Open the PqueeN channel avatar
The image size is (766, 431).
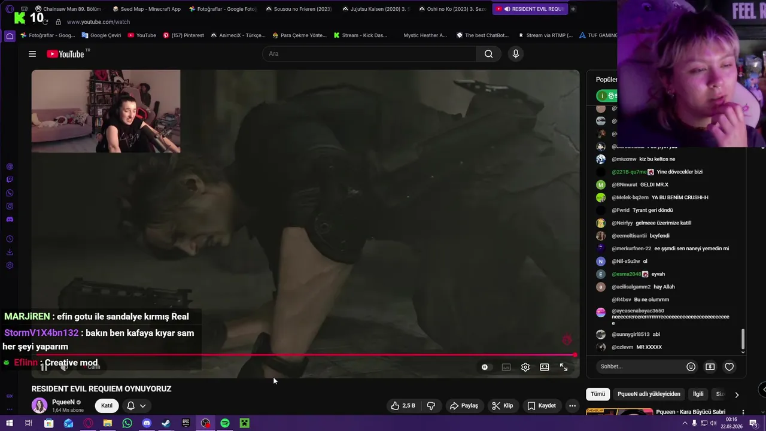39,405
